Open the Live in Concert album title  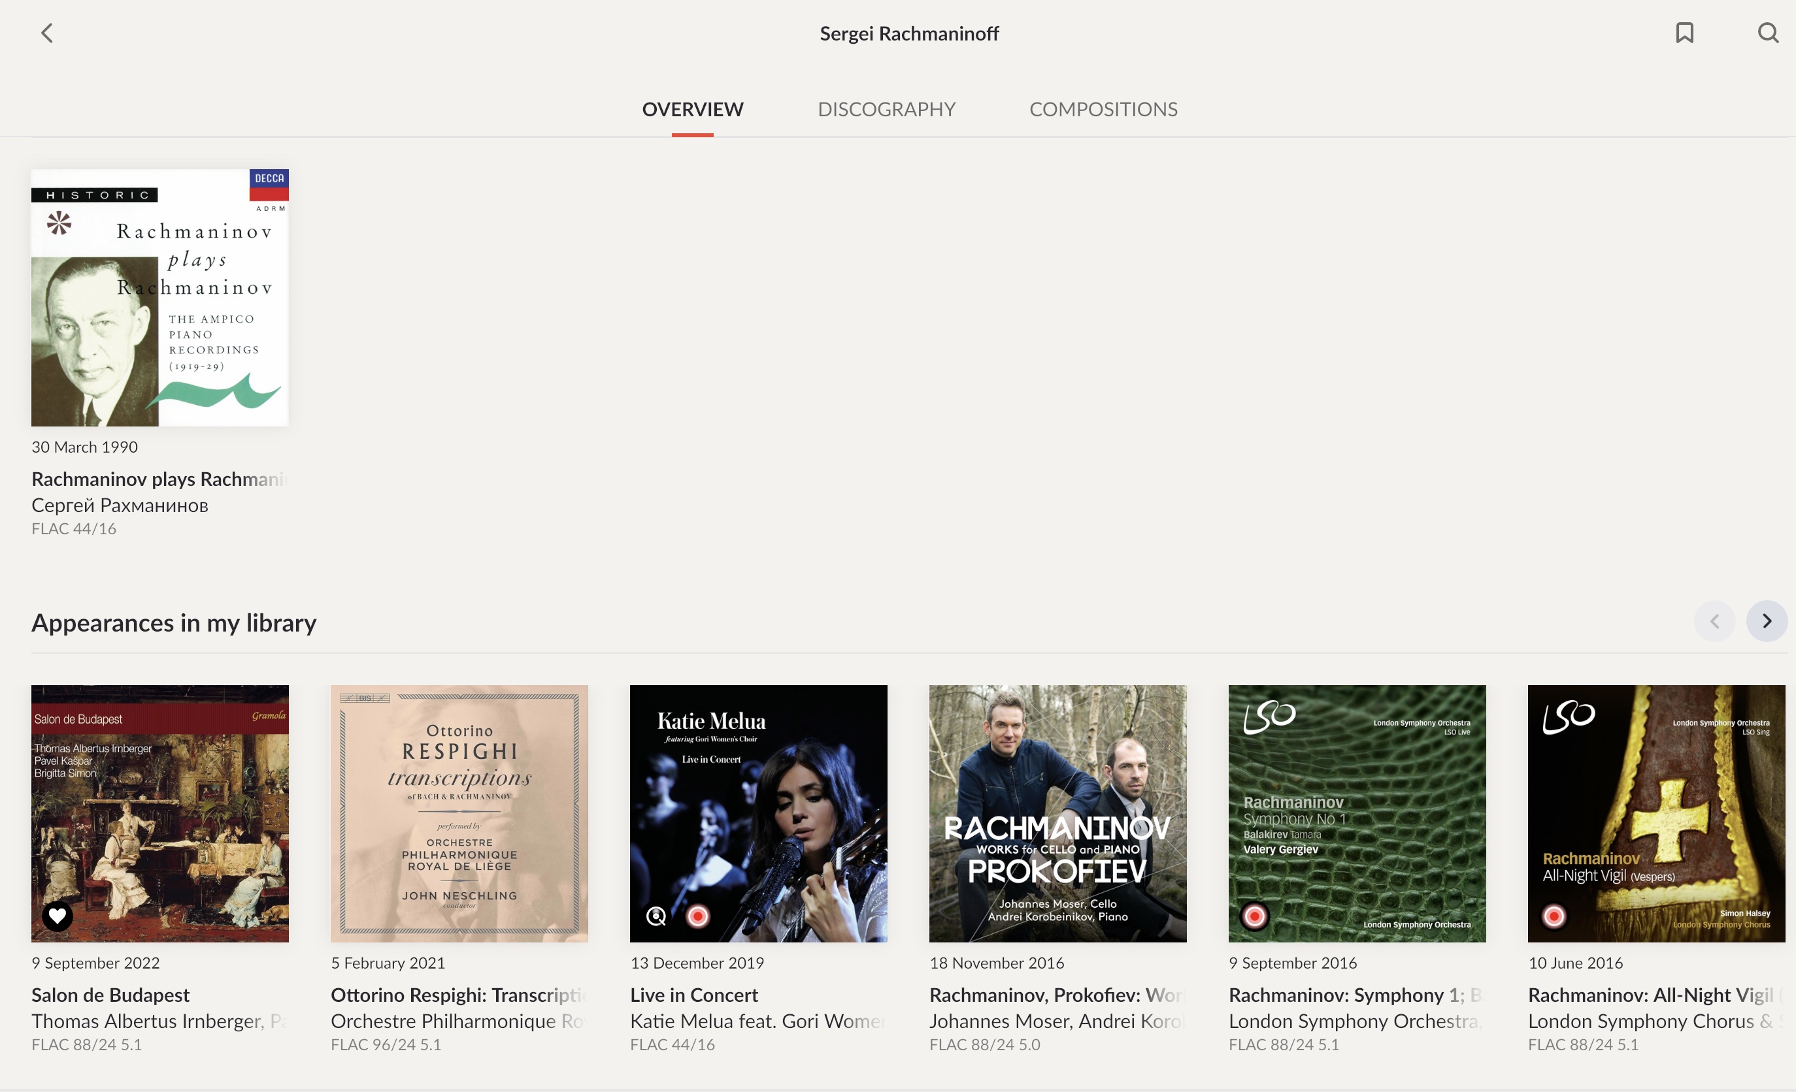pos(694,995)
